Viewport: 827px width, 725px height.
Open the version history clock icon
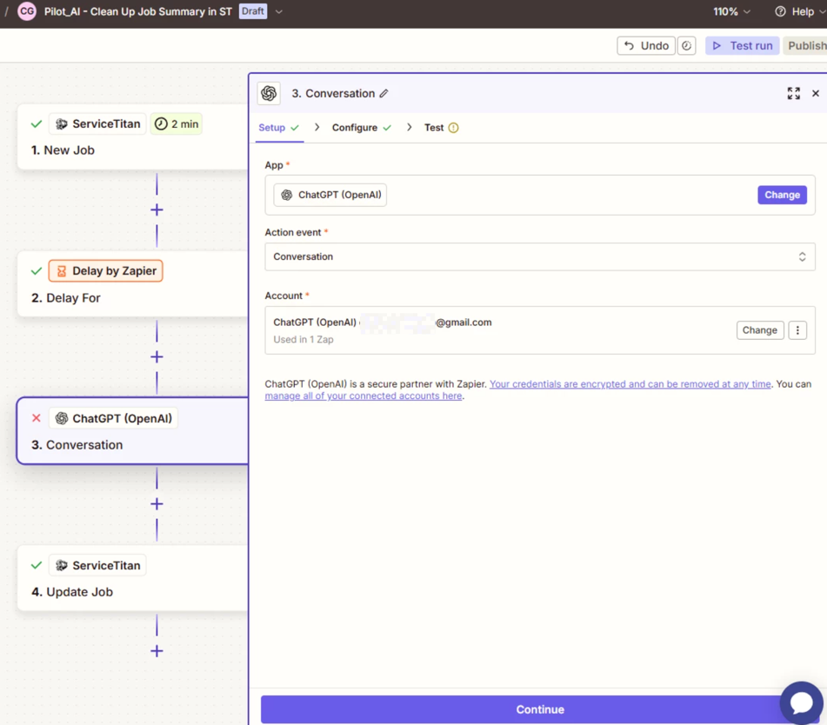686,46
